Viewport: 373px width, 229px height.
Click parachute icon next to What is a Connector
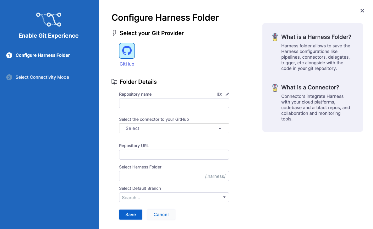pyautogui.click(x=275, y=88)
